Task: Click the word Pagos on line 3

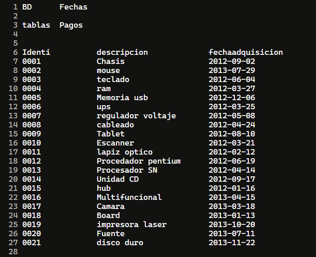Action: 71,25
